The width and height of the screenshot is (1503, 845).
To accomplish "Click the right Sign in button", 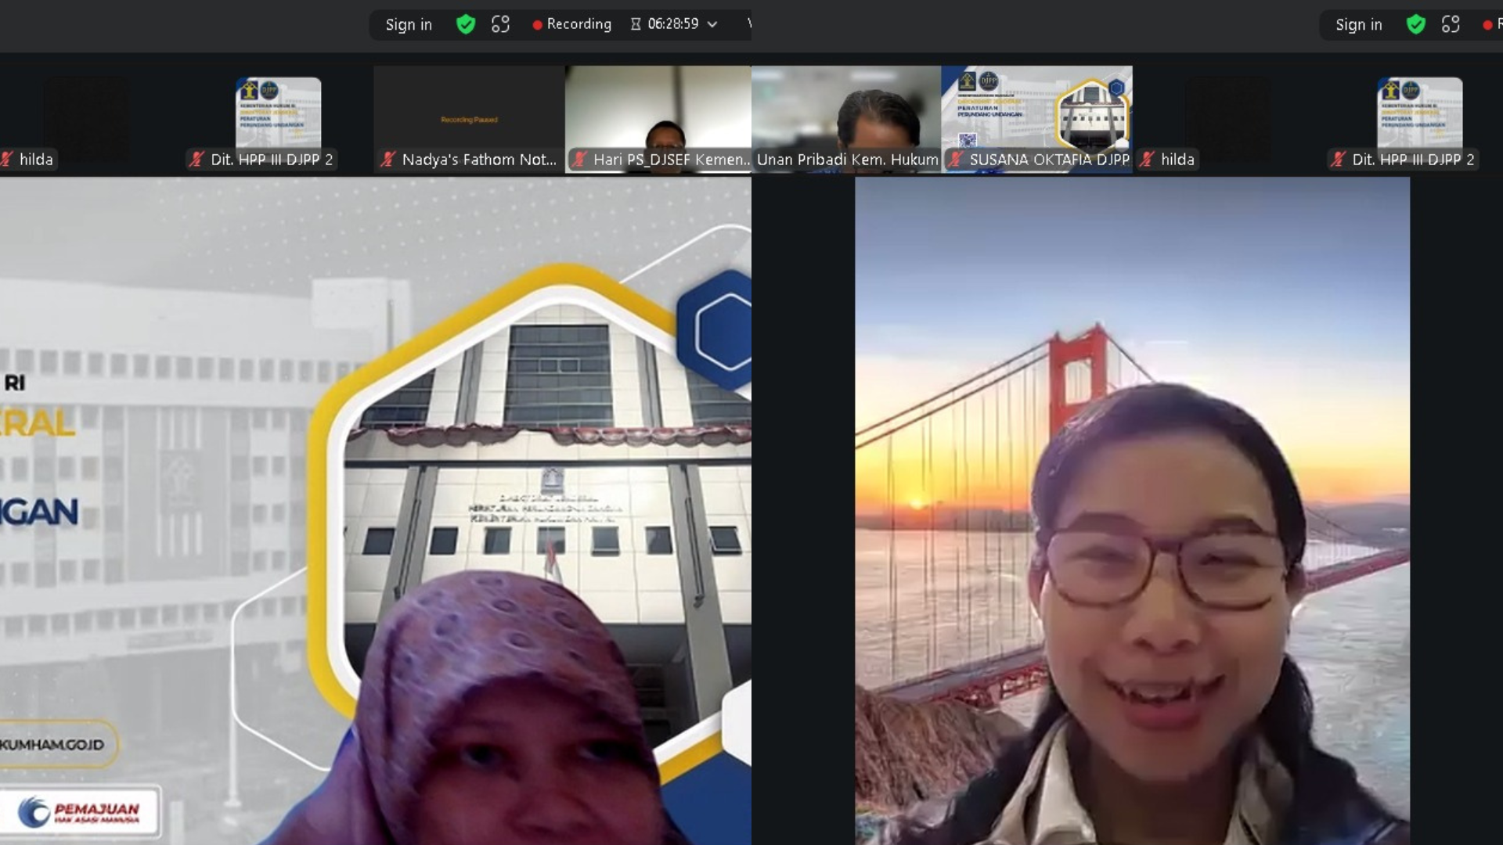I will (x=1358, y=24).
